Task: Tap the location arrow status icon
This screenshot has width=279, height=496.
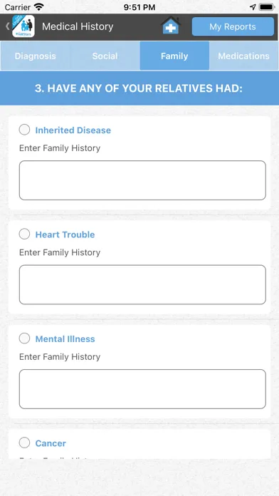Action: click(253, 7)
